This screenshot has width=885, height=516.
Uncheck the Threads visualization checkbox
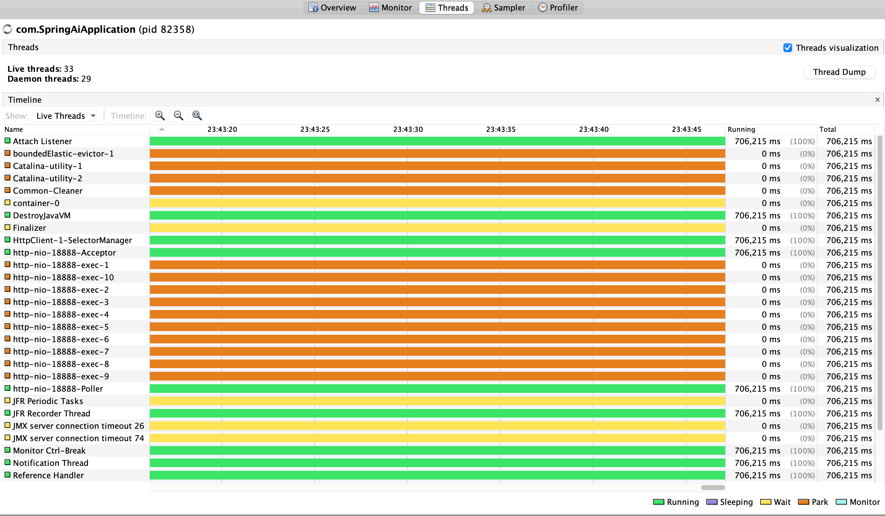pyautogui.click(x=788, y=48)
